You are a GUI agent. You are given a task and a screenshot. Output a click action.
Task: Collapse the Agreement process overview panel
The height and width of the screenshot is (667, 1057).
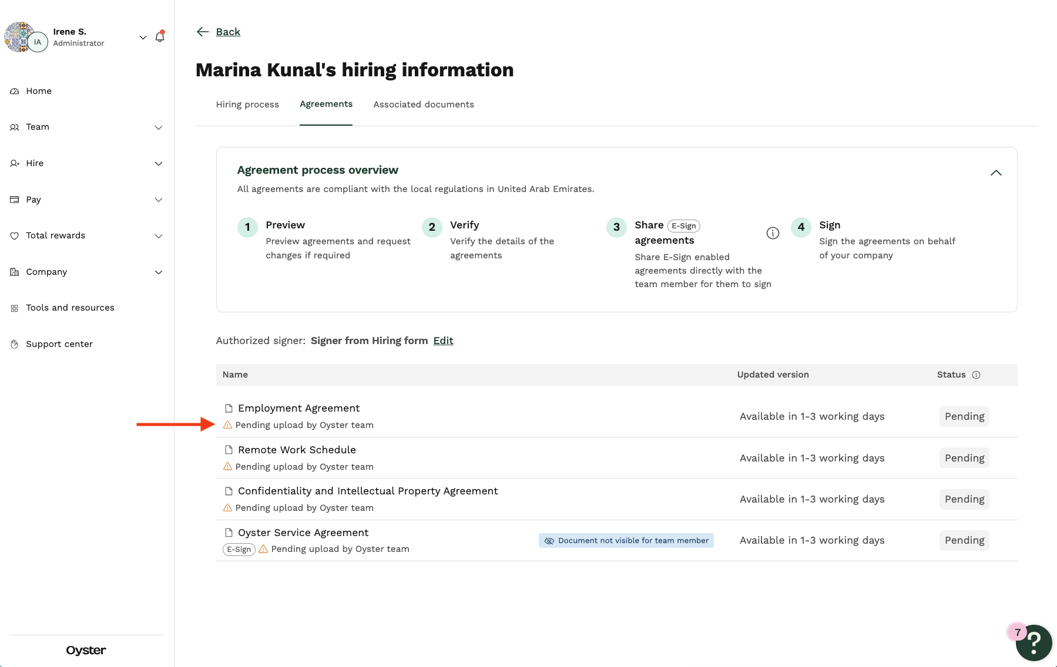[996, 173]
